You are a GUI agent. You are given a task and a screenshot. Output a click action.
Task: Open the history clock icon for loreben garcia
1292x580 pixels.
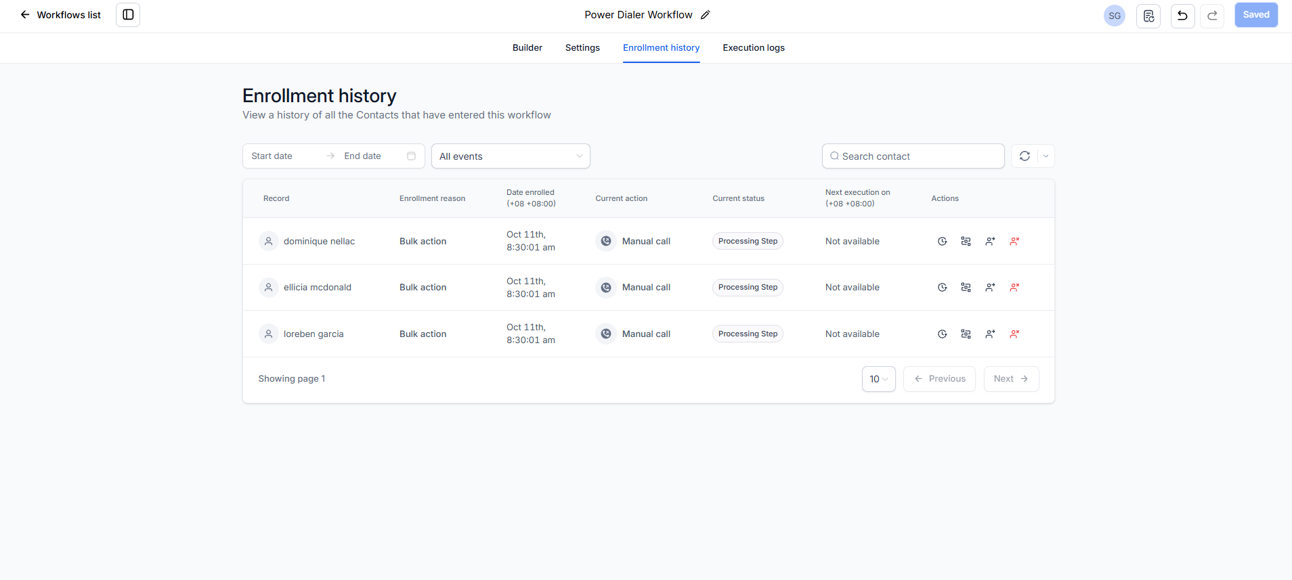(x=942, y=334)
